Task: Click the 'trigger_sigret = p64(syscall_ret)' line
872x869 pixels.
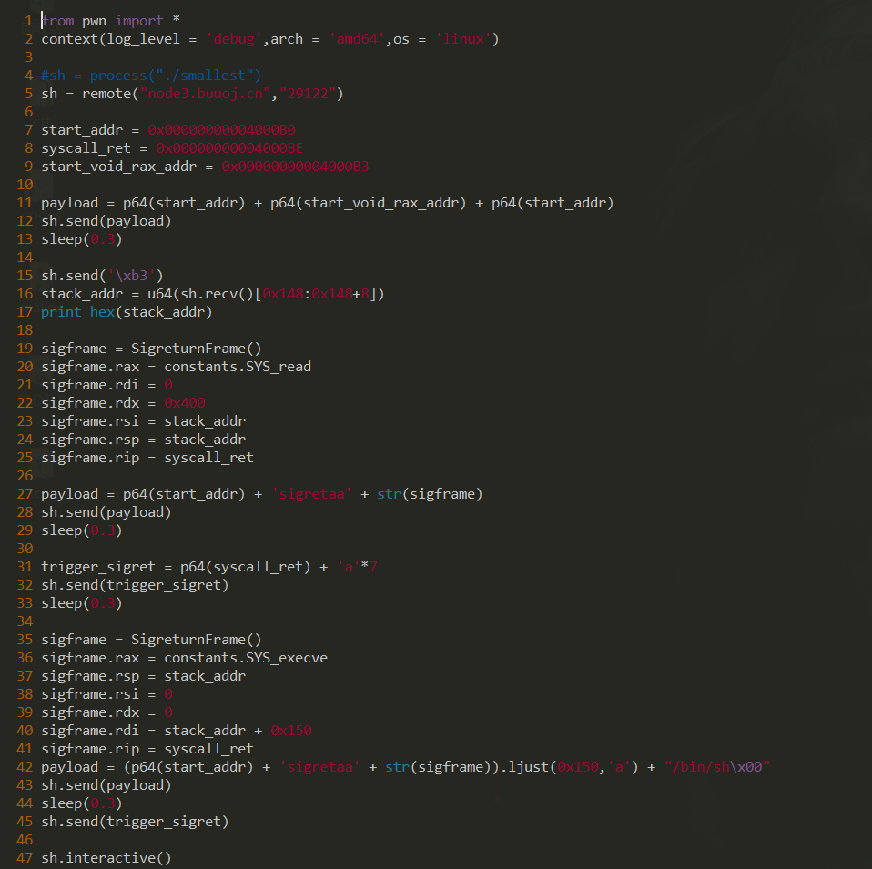Action: coord(209,567)
